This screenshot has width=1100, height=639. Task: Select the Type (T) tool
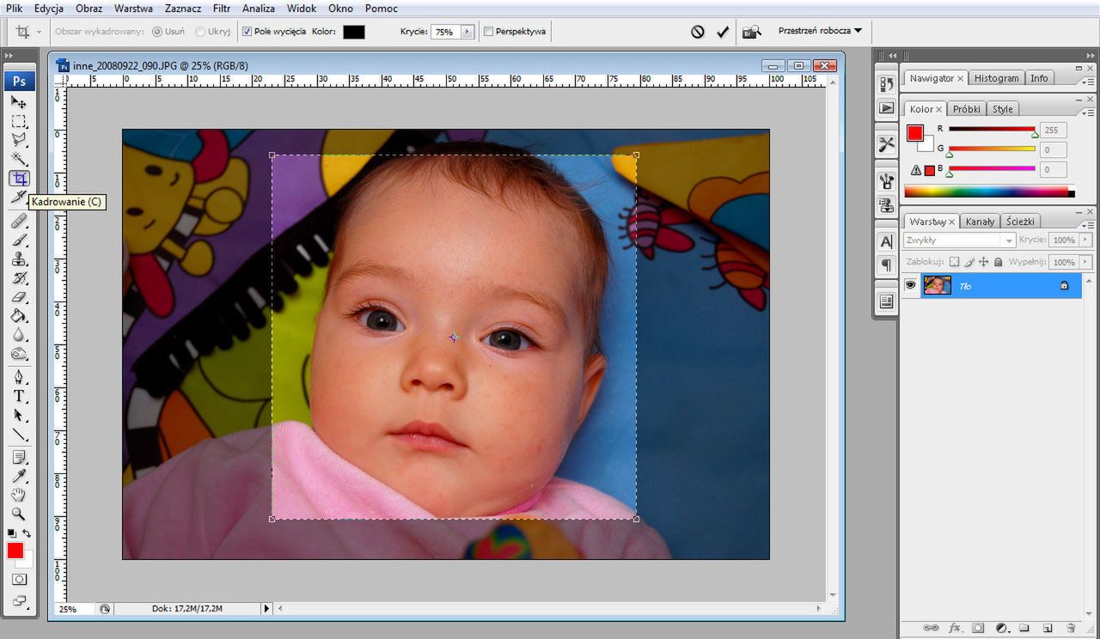(19, 396)
